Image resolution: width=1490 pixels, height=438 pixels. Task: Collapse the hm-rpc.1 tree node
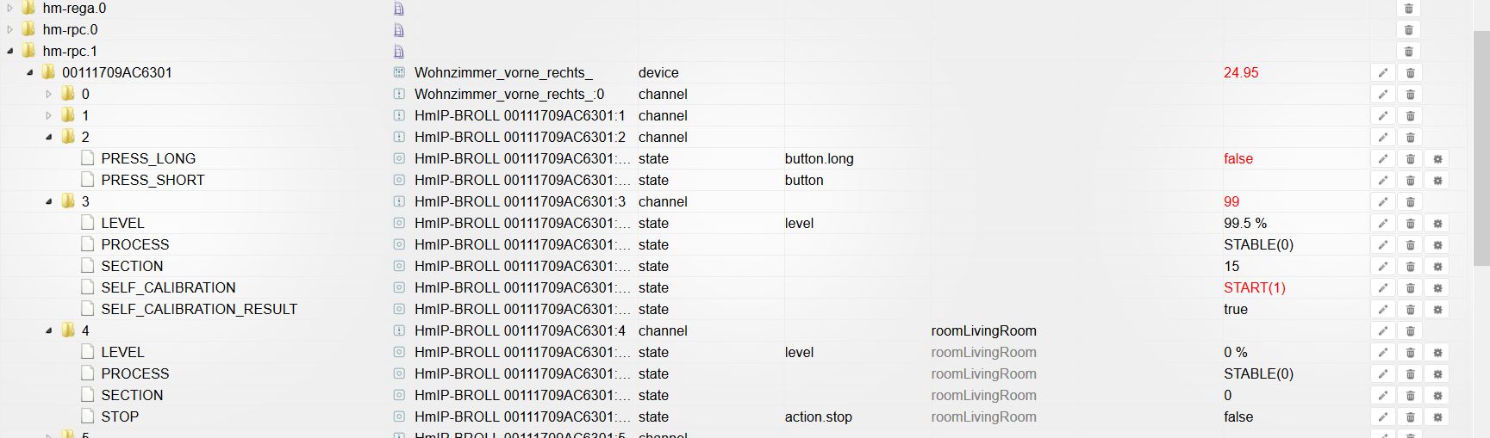(x=10, y=52)
